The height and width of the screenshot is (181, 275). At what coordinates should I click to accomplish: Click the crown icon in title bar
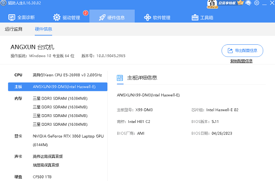coord(241,2)
